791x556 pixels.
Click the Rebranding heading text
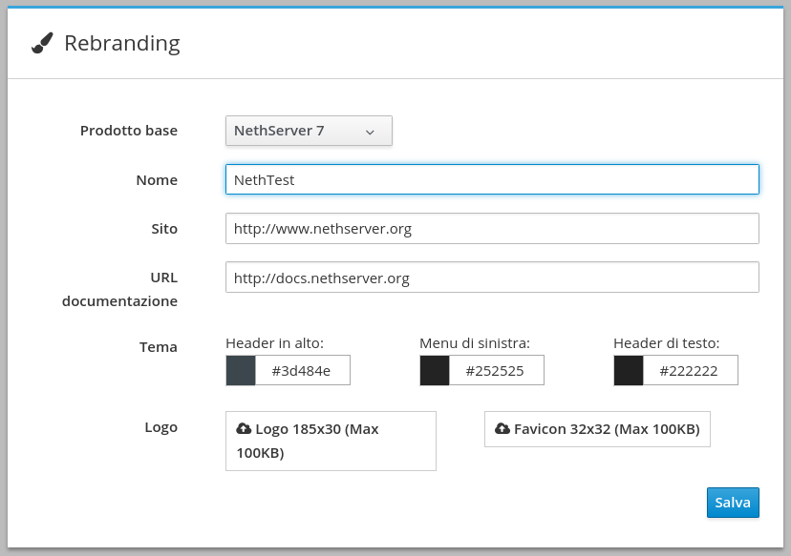122,43
